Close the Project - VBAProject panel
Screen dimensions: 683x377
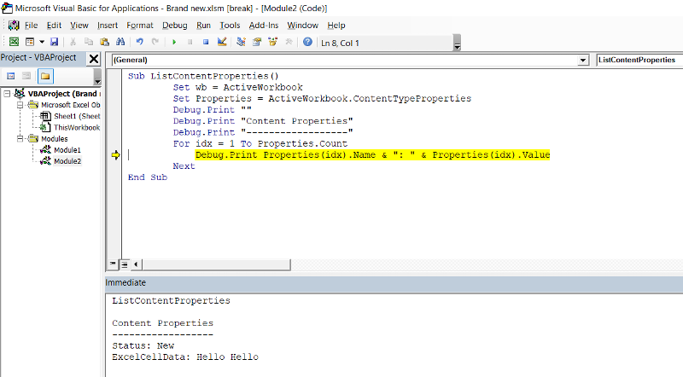coord(94,59)
